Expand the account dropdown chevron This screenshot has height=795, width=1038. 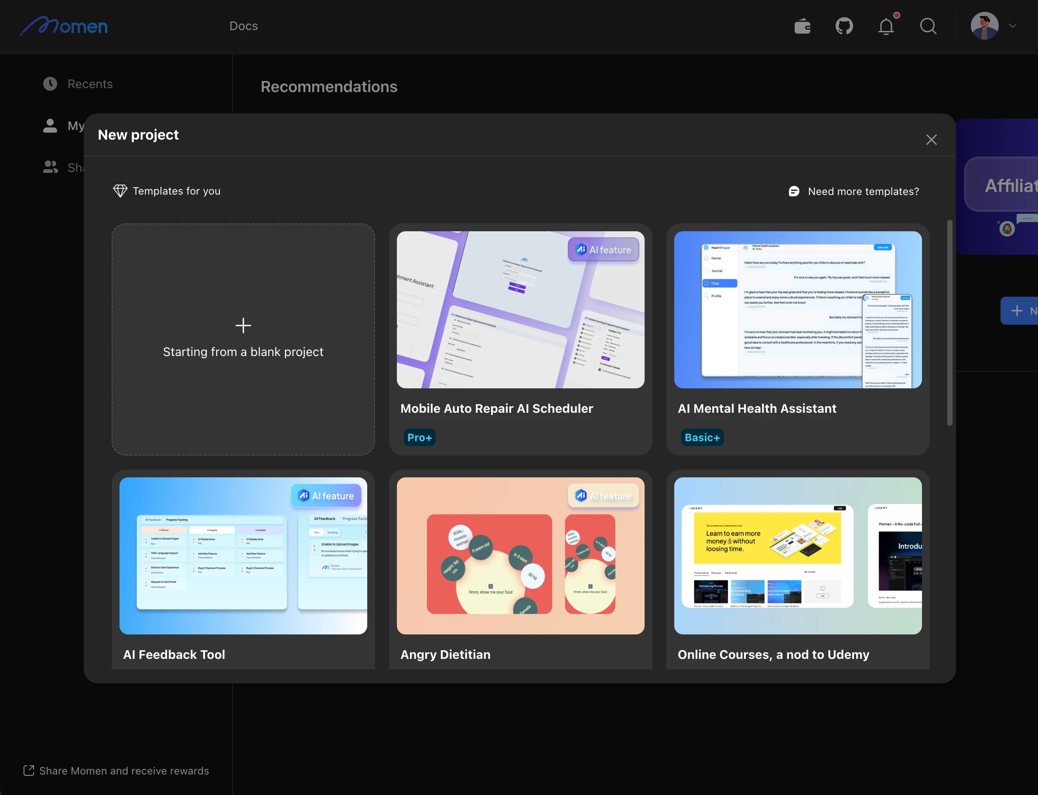coord(1012,26)
